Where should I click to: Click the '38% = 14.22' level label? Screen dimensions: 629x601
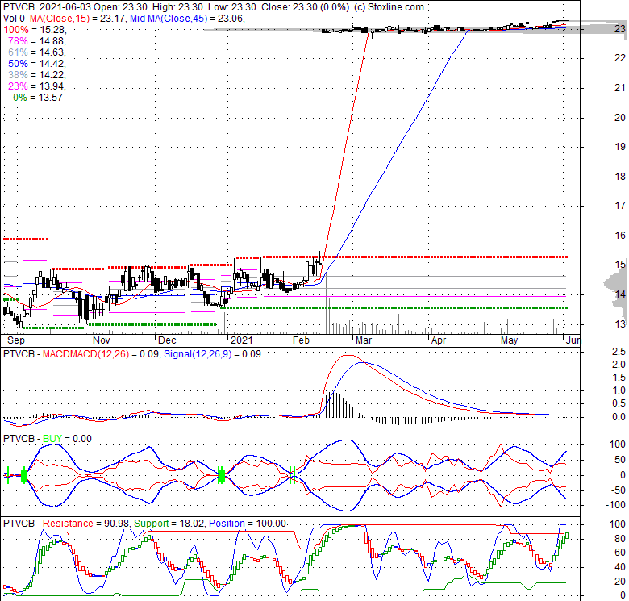pos(35,75)
